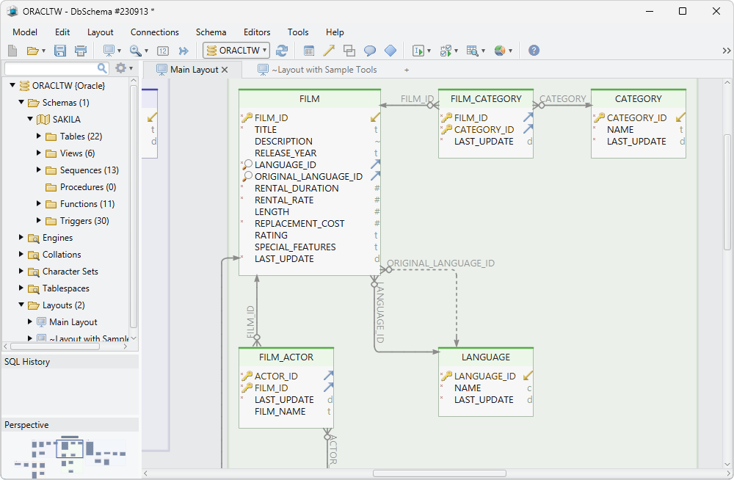Refresh the ORACLTW database connection
The height and width of the screenshot is (480, 734).
point(283,51)
